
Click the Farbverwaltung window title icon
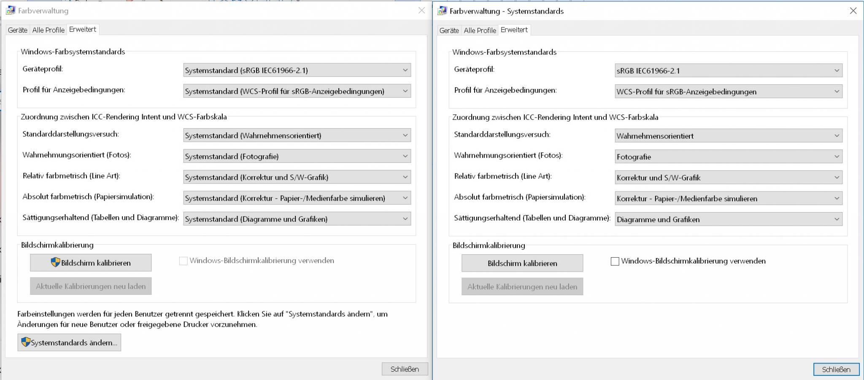(11, 11)
